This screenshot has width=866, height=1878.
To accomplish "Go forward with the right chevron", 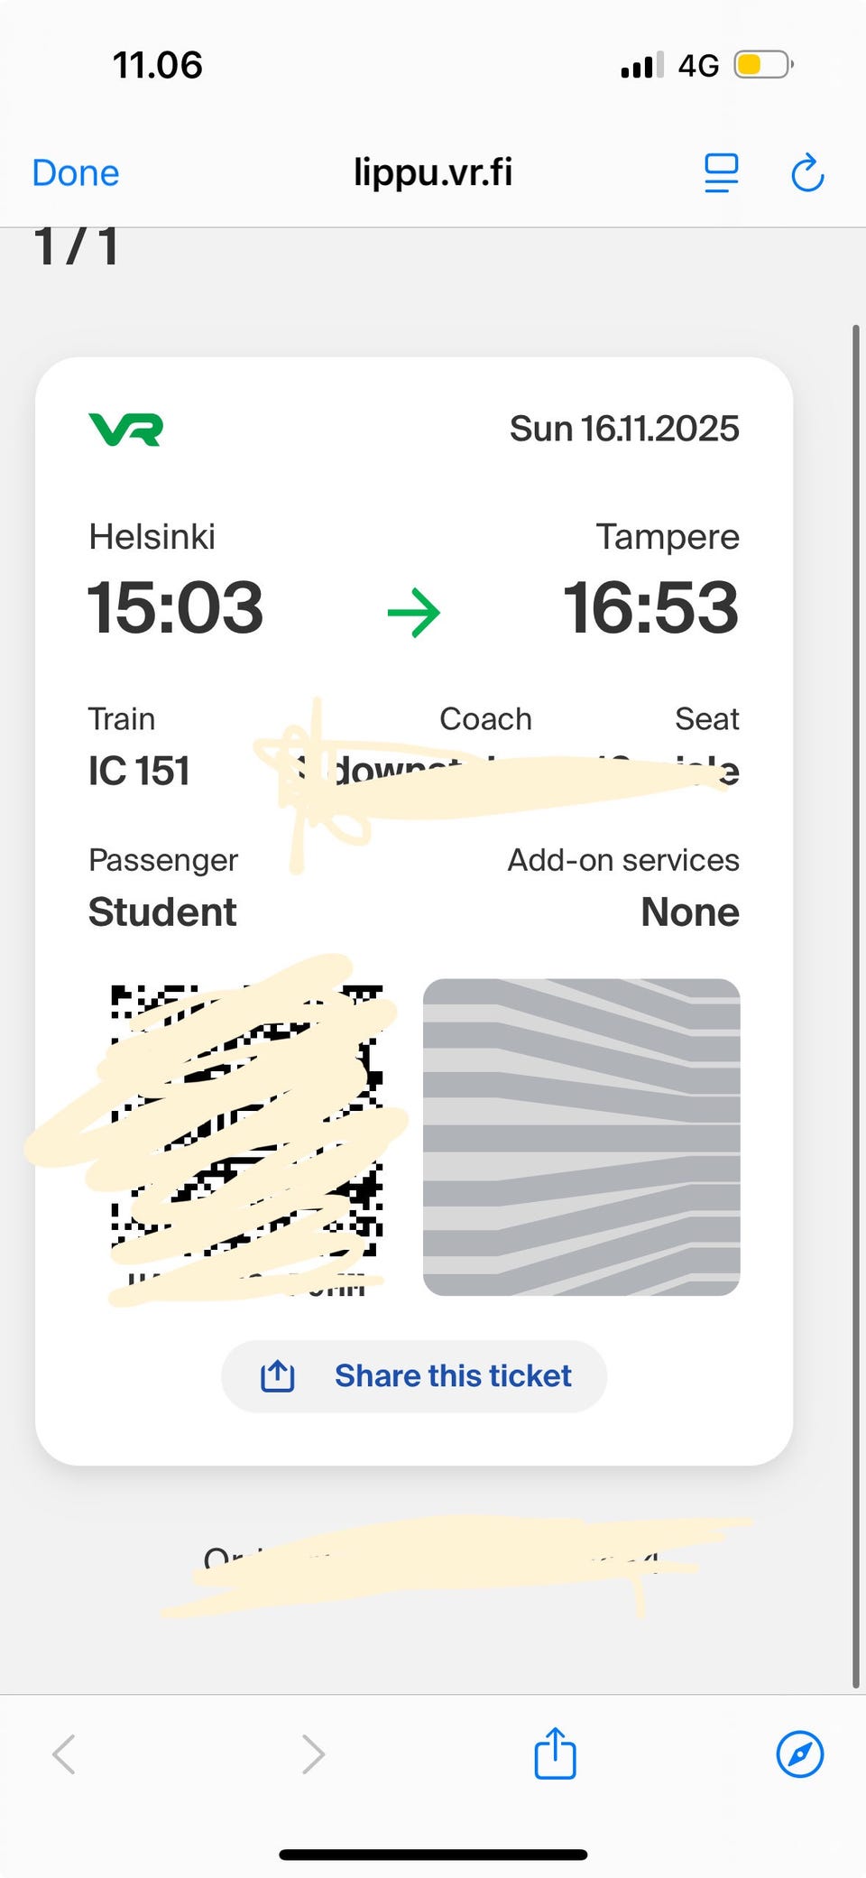I will point(313,1754).
